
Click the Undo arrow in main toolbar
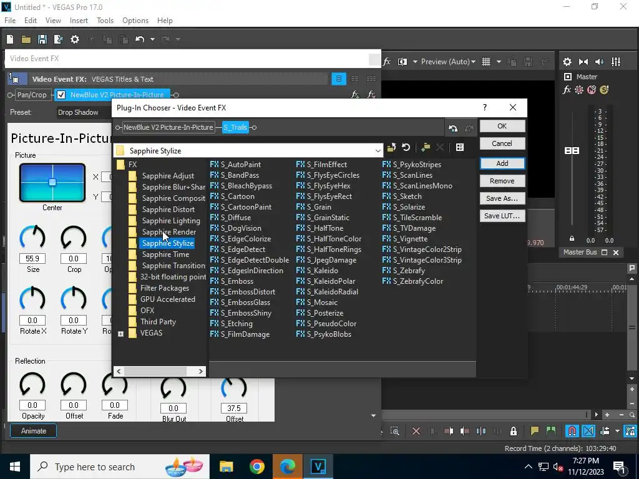140,39
